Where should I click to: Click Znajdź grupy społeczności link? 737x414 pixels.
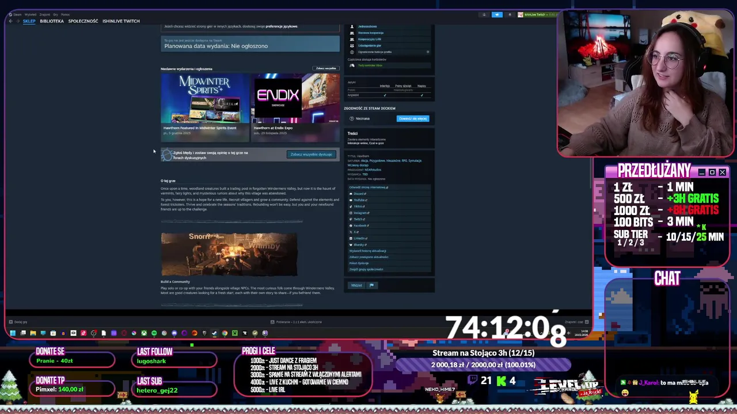point(366,269)
